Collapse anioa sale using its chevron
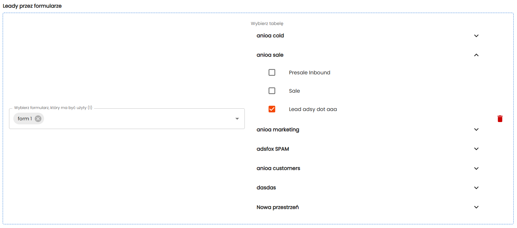 [476, 55]
